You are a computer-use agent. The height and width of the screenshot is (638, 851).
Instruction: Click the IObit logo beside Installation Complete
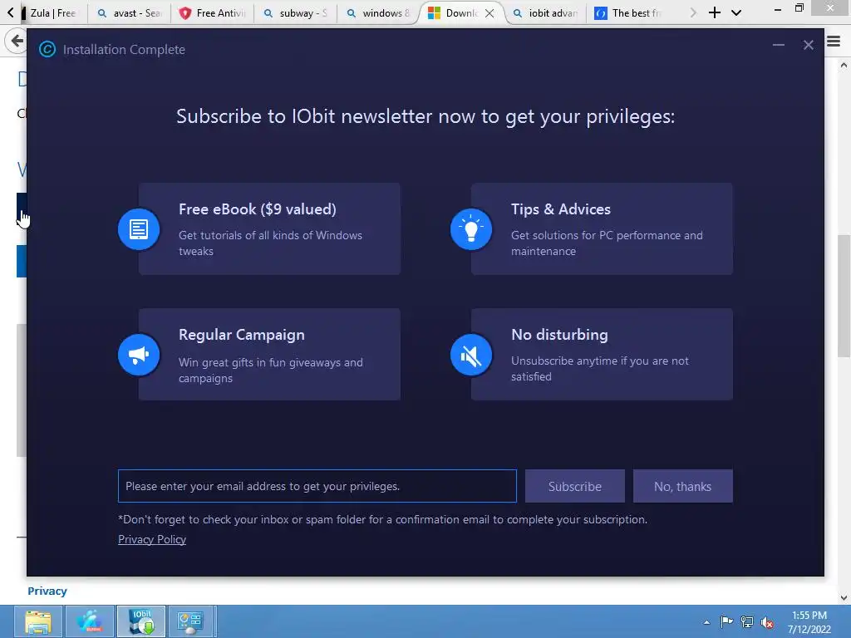pos(47,49)
